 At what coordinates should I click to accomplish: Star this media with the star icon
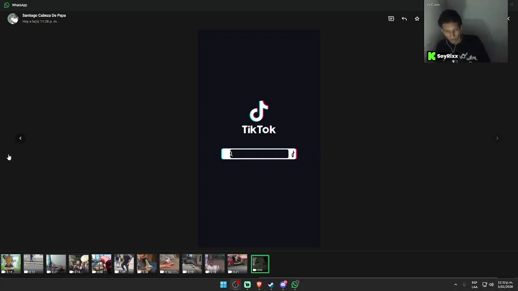417,19
